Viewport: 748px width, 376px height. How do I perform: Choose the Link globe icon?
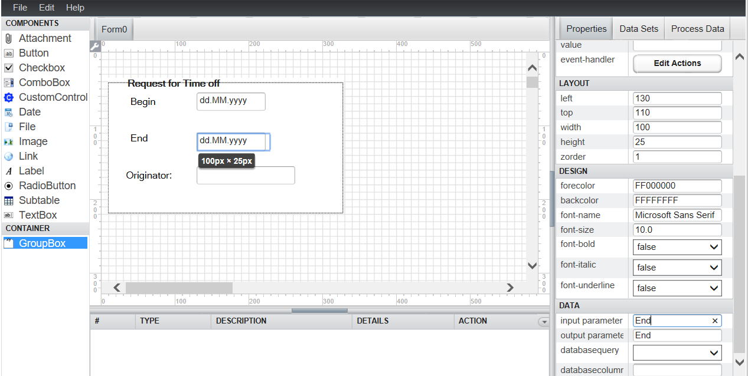8,156
